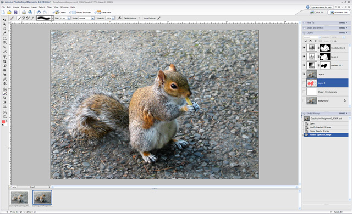
Task: Toggle lock transparent pixels checkbox
Action: tap(331, 41)
